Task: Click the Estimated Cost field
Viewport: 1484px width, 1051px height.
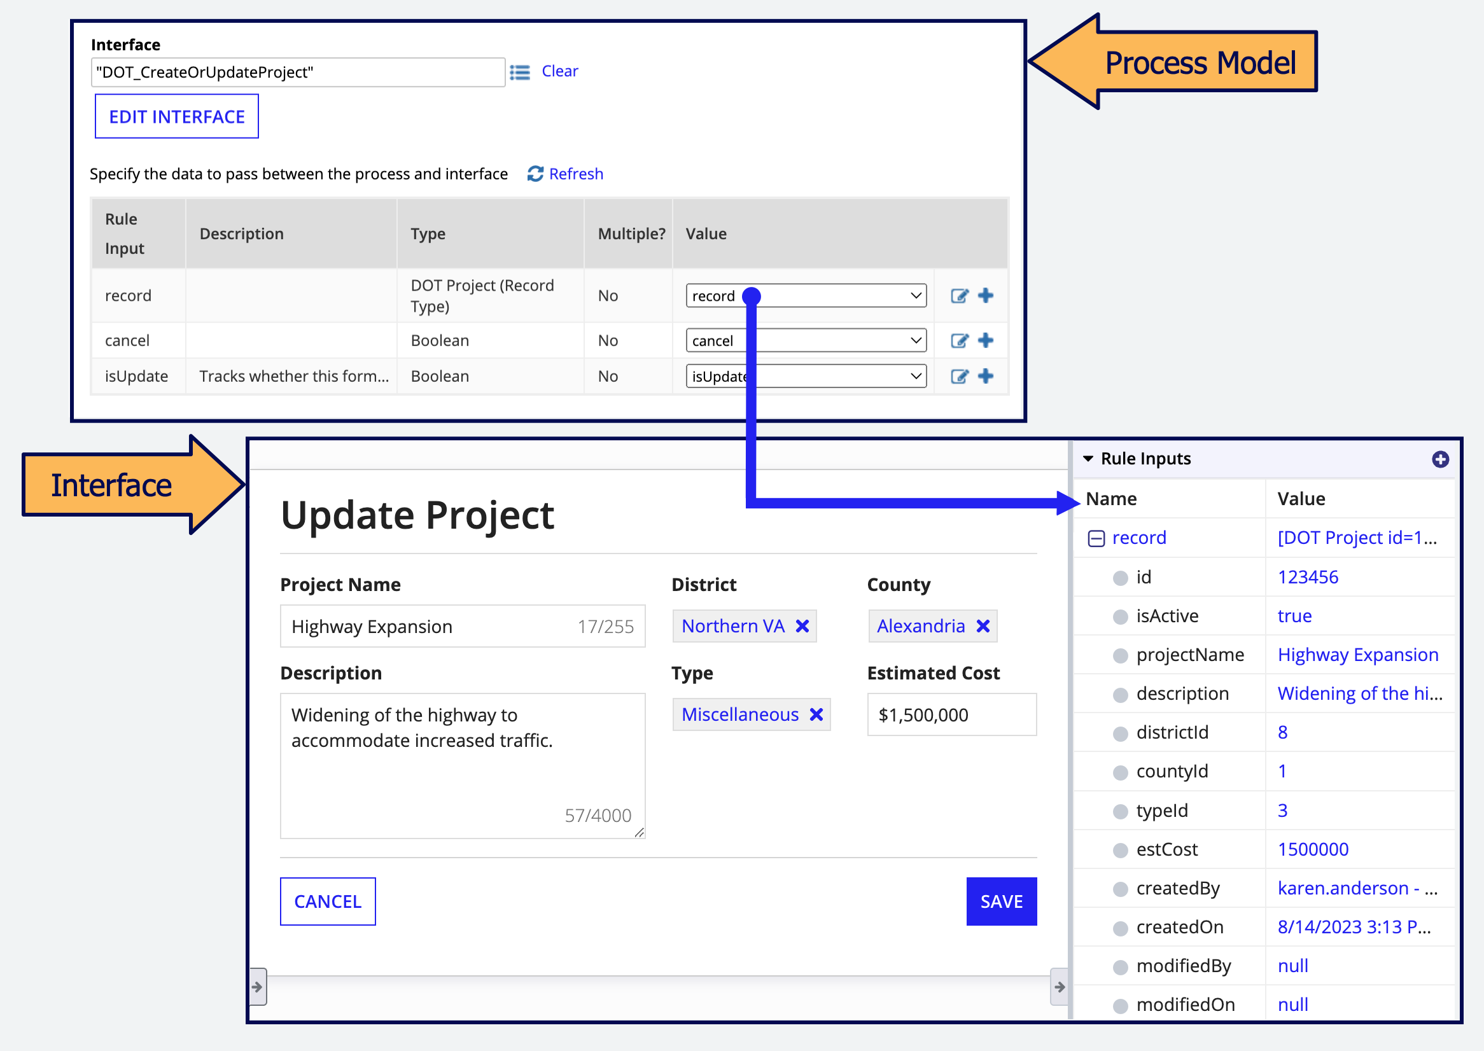Action: (x=952, y=714)
